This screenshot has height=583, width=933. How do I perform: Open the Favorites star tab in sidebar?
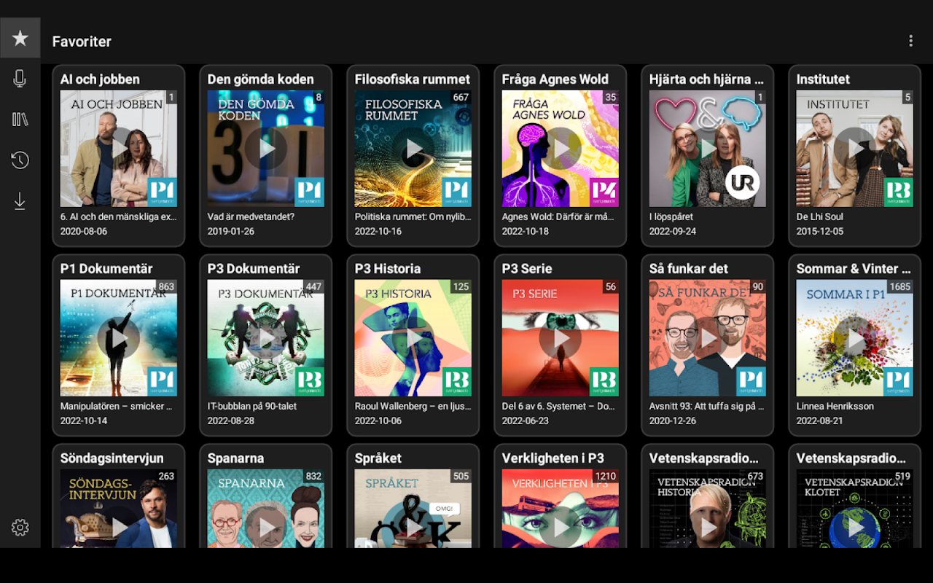[20, 38]
